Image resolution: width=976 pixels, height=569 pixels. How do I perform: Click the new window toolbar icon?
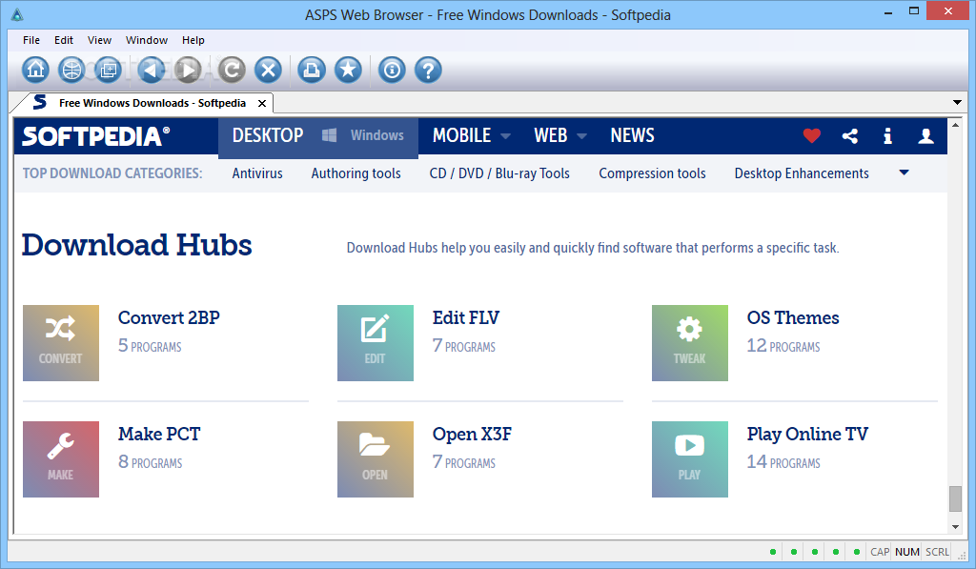point(109,70)
